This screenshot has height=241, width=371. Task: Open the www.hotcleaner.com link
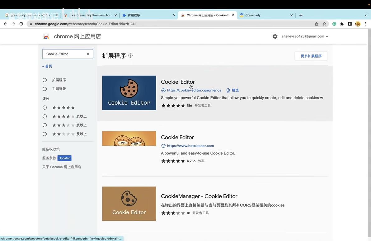coord(190,146)
